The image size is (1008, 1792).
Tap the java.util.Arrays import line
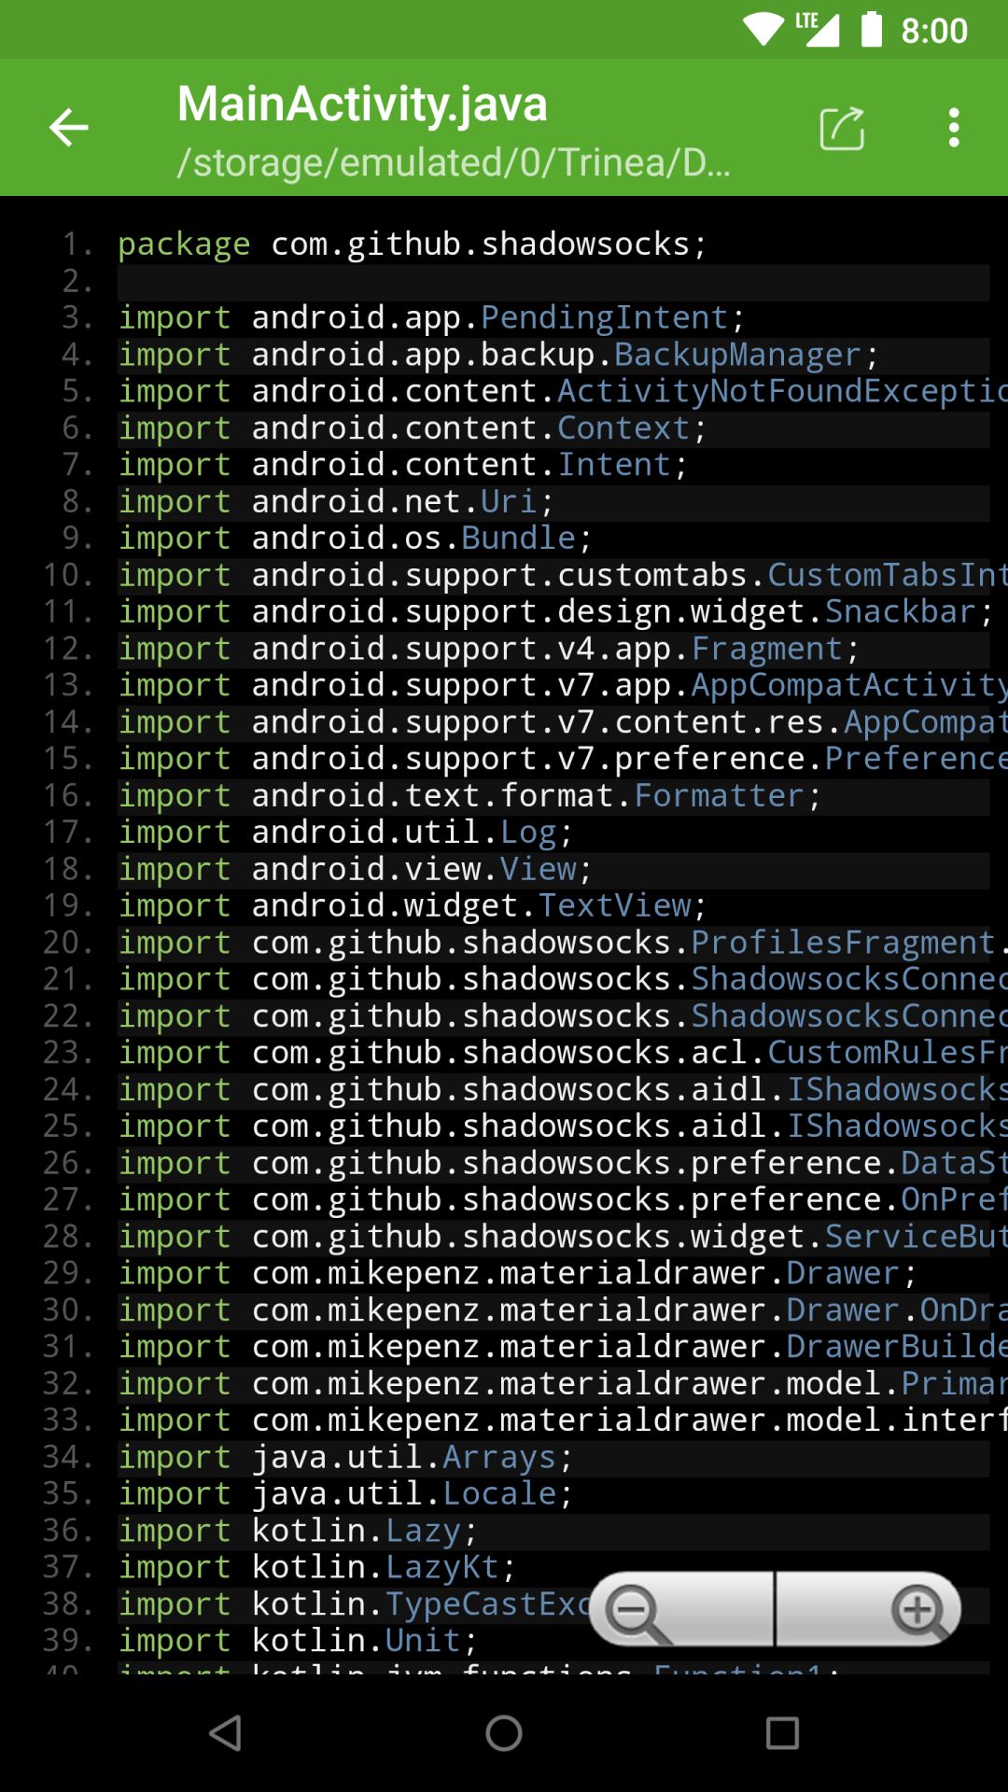click(344, 1458)
